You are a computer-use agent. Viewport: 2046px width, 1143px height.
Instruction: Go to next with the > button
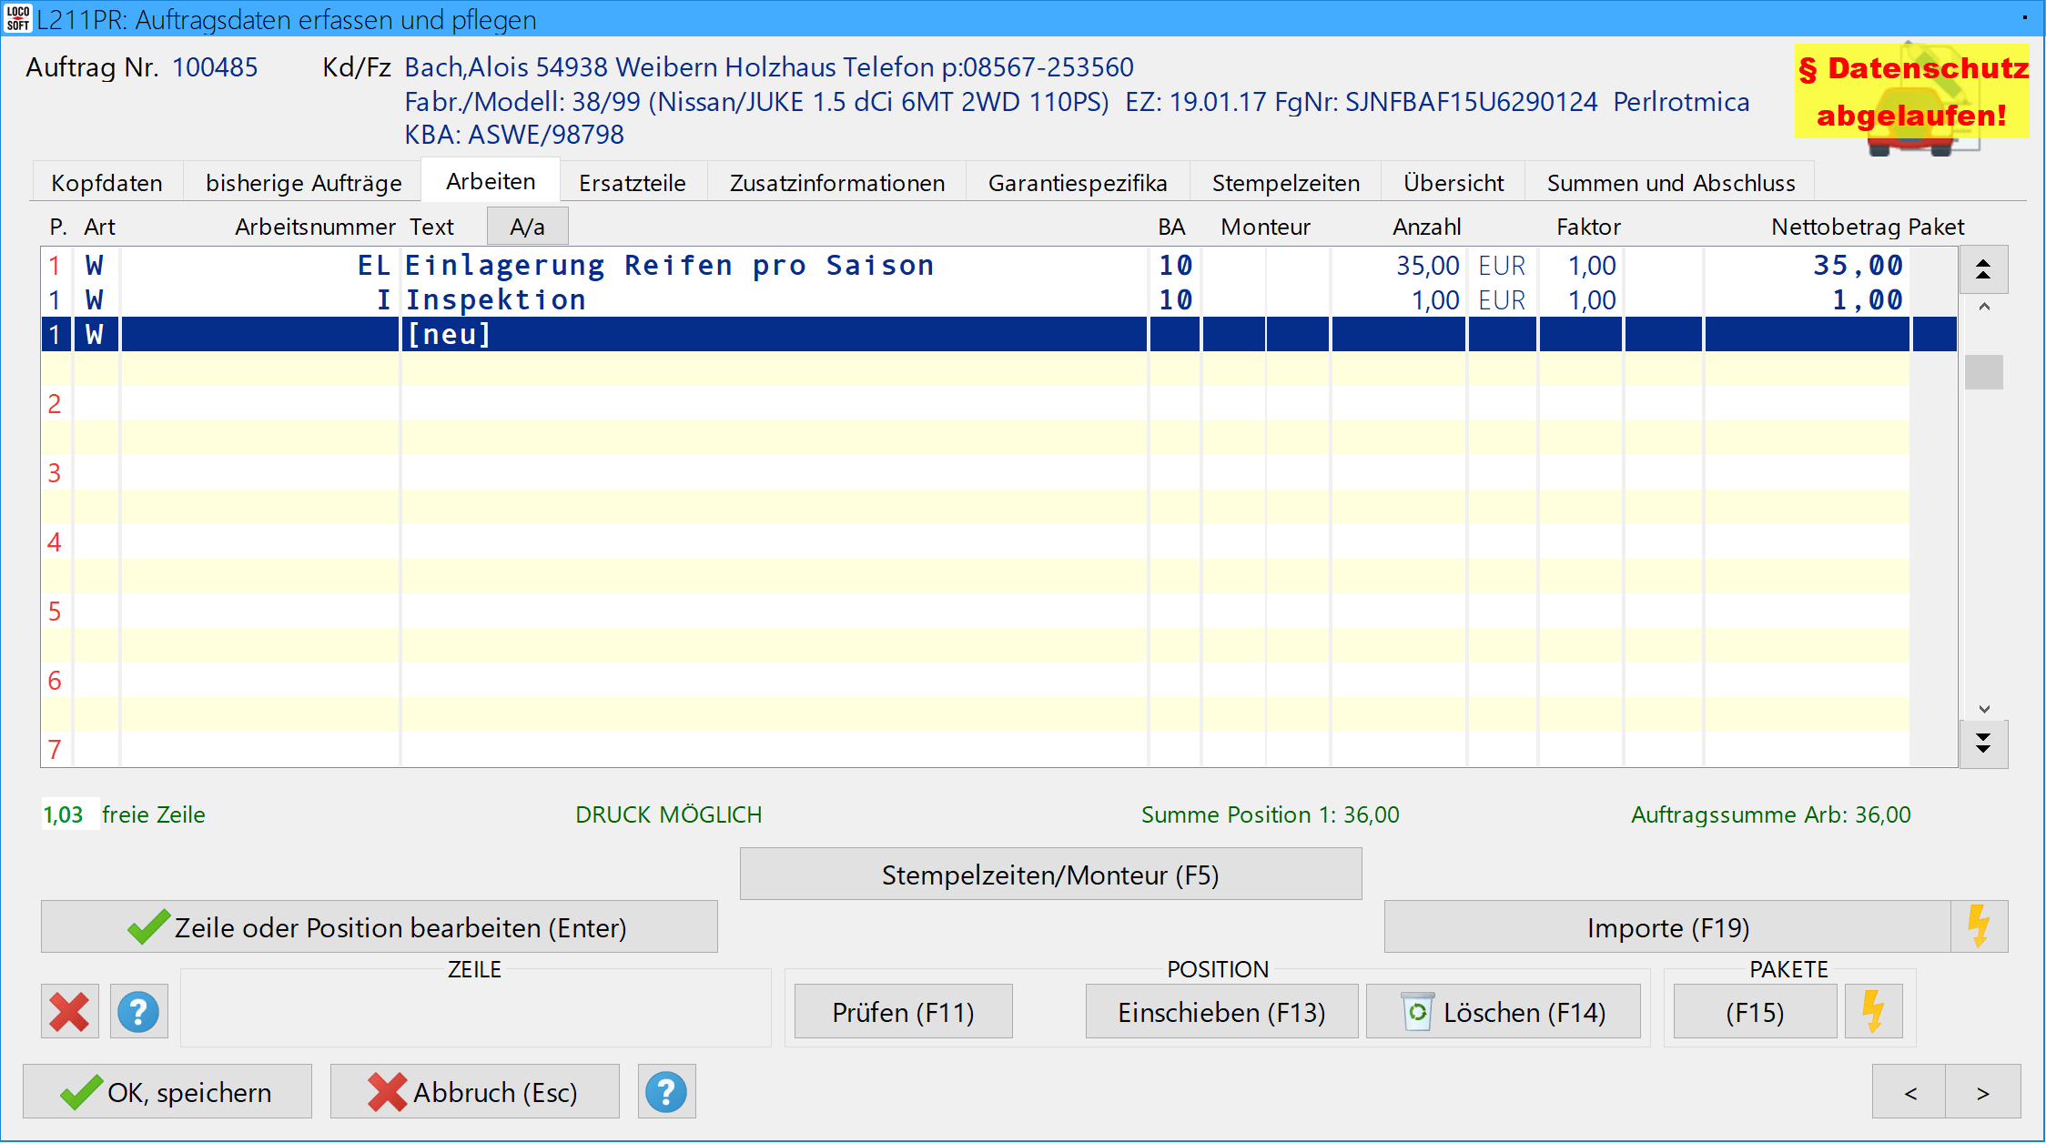1982,1092
